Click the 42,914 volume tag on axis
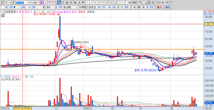 pos(209,103)
